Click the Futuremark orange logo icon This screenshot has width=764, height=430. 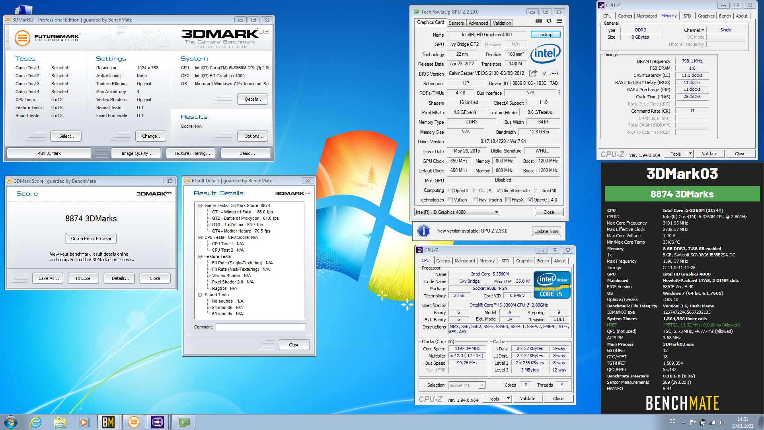click(x=22, y=38)
